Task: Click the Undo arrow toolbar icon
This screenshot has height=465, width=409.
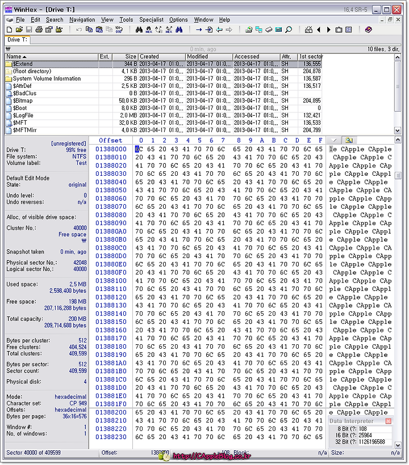Action: [79, 29]
